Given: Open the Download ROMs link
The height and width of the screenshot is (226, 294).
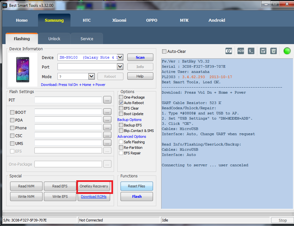Looking at the screenshot, I should tap(94, 196).
